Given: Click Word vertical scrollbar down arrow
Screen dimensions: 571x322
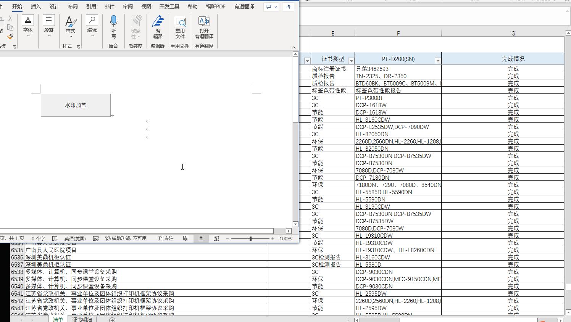Looking at the screenshot, I should [295, 224].
